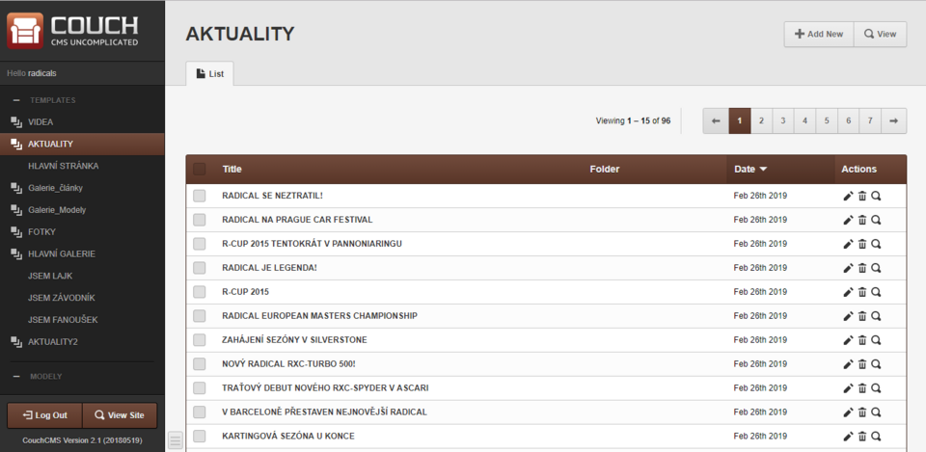Click the edit pencil for RADICAL SE NEZTRATIL!
The image size is (926, 452).
click(x=848, y=196)
